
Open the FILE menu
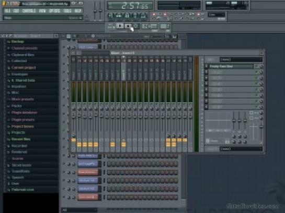point(8,11)
